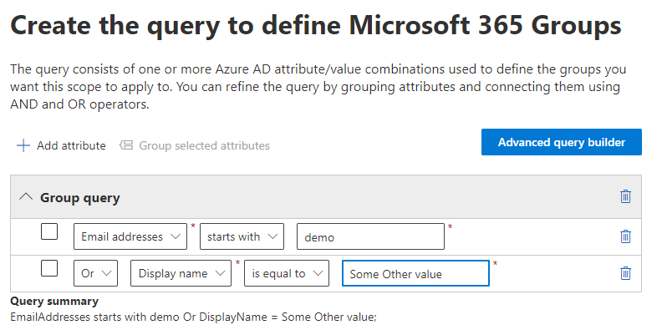Click the Group query header title
667x335 pixels.
tap(79, 198)
